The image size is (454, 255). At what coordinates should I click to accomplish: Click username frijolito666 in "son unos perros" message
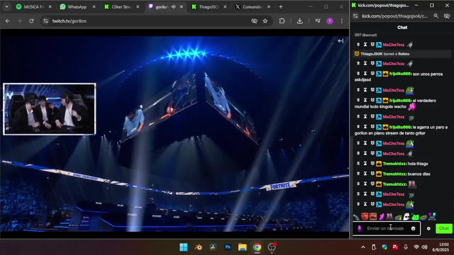point(400,74)
